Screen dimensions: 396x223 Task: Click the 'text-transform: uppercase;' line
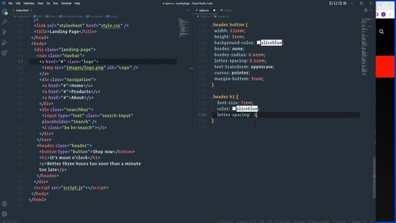pos(244,67)
